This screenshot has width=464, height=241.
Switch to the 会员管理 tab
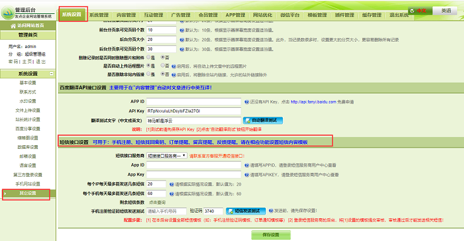[208, 15]
